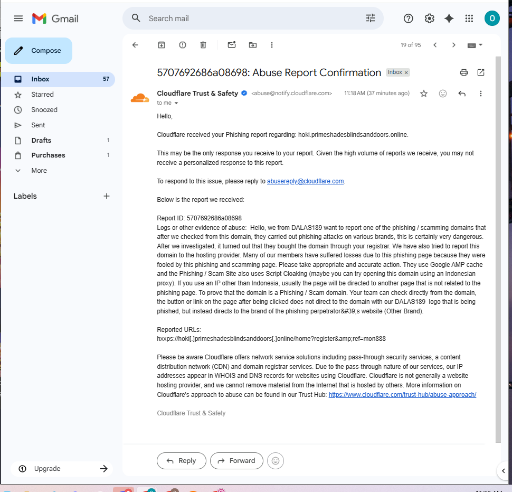Remove the Inbox label from the email

[x=406, y=72]
